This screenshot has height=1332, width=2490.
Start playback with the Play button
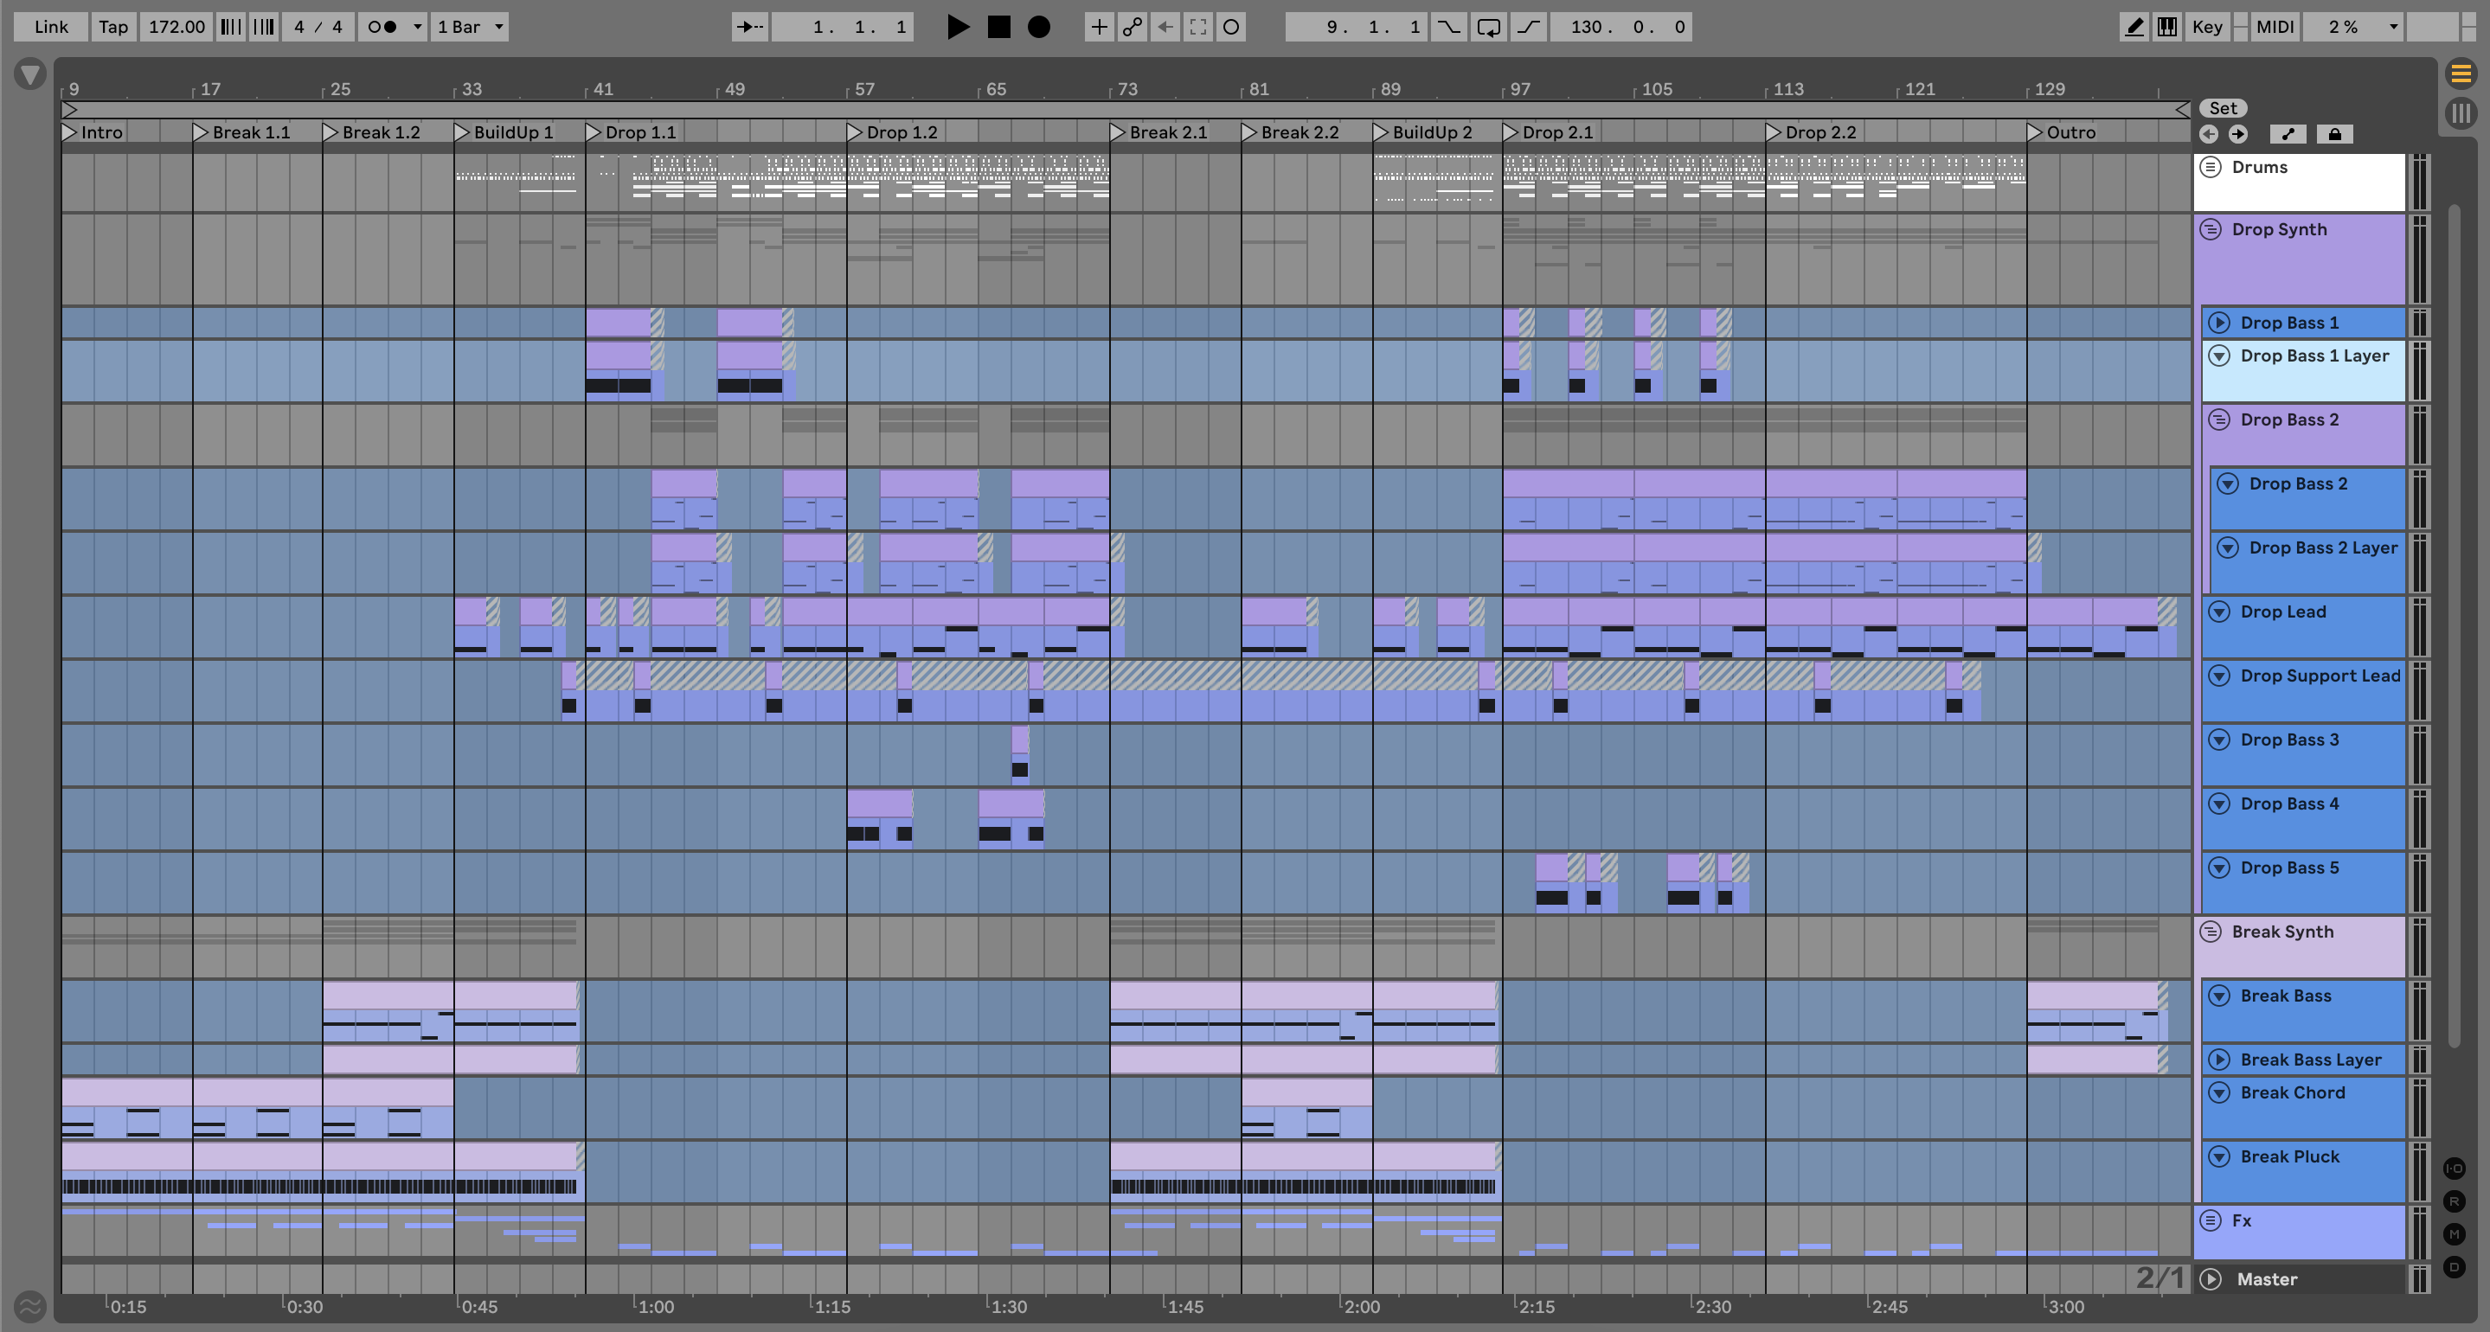click(957, 27)
